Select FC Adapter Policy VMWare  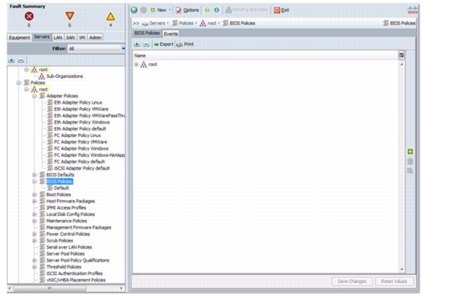[x=80, y=142]
